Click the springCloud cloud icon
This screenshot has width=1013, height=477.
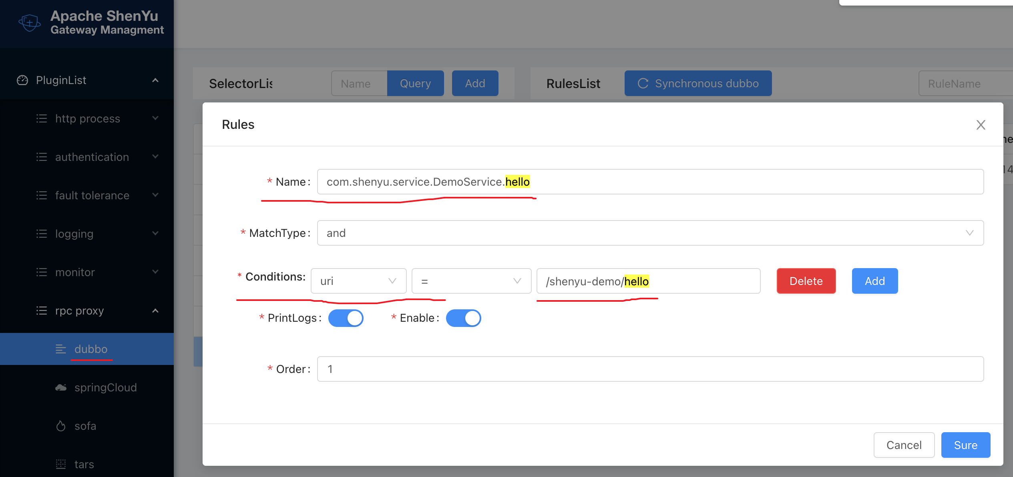click(x=60, y=387)
